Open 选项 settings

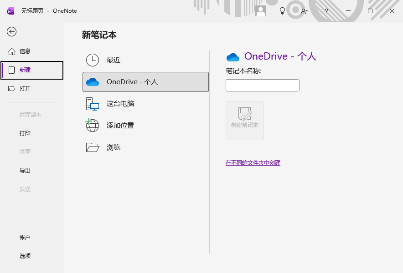[32, 256]
